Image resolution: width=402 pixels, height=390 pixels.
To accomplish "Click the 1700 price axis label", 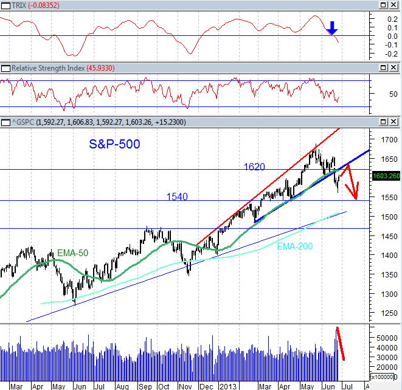I will pyautogui.click(x=389, y=140).
